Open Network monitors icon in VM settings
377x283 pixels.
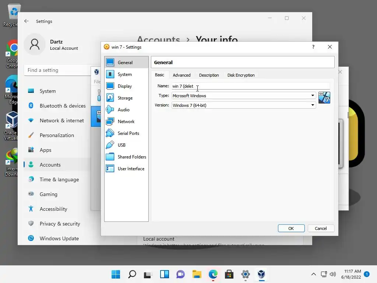point(110,121)
